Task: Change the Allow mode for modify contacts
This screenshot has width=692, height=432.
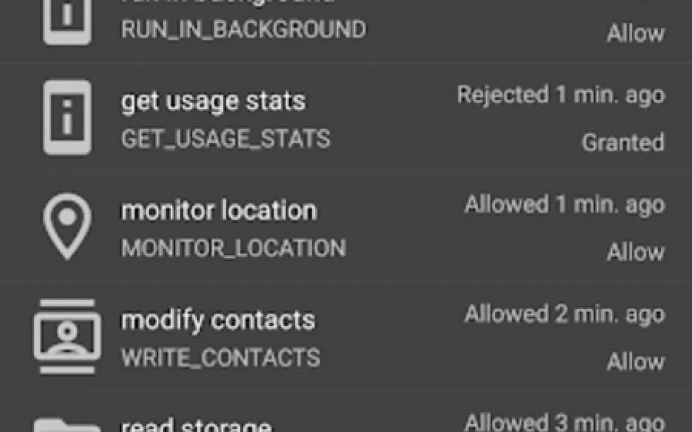Action: [x=635, y=361]
